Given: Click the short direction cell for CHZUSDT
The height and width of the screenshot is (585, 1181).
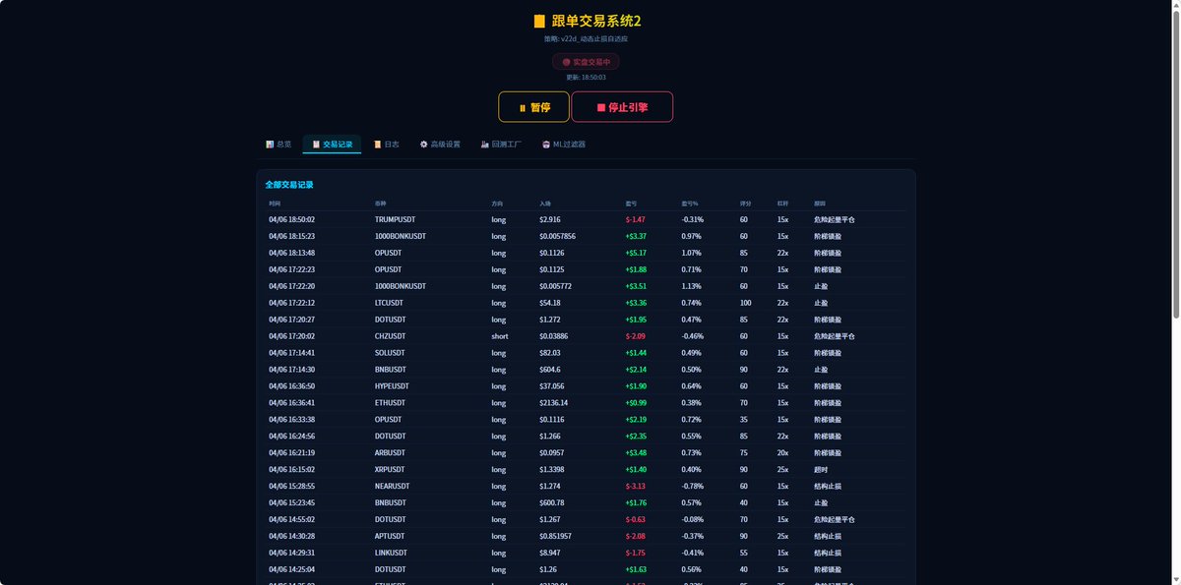Looking at the screenshot, I should [x=500, y=336].
